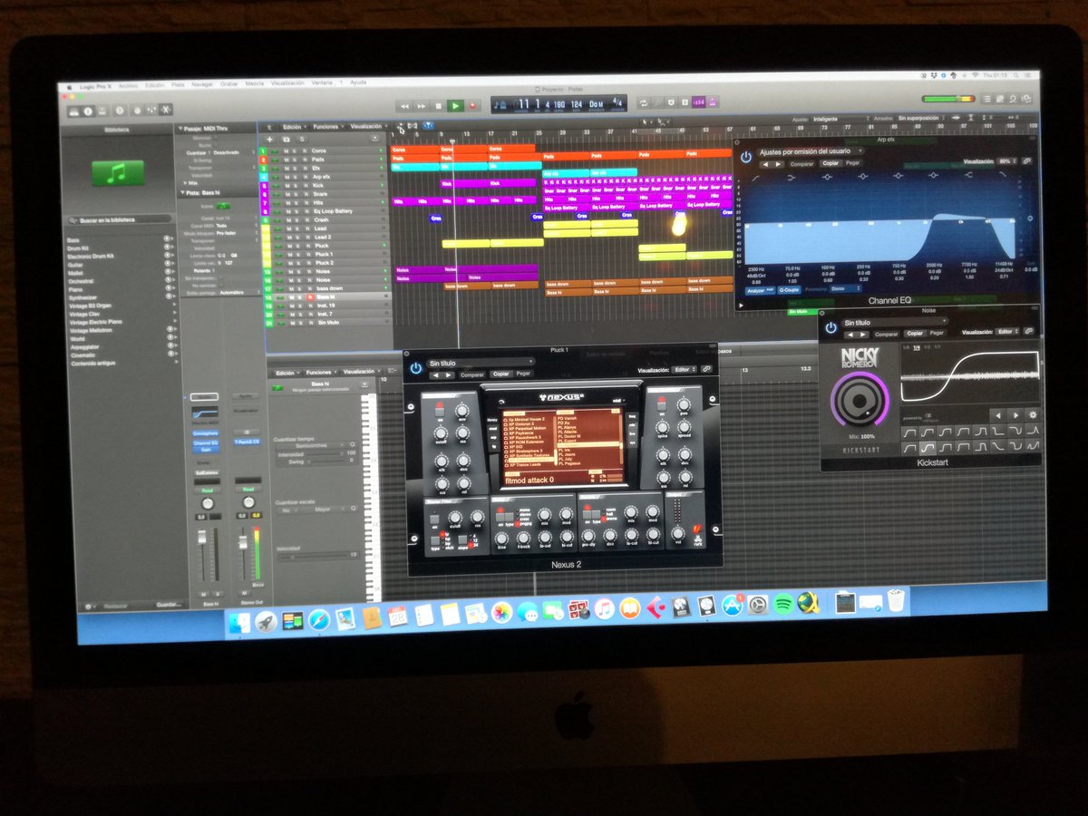Open the Quick Help button
1088x816 pixels.
pyautogui.click(x=119, y=111)
